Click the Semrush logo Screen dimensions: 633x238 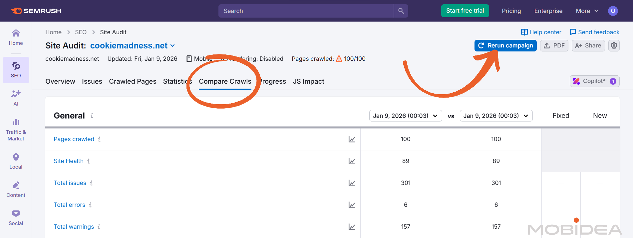click(x=36, y=11)
